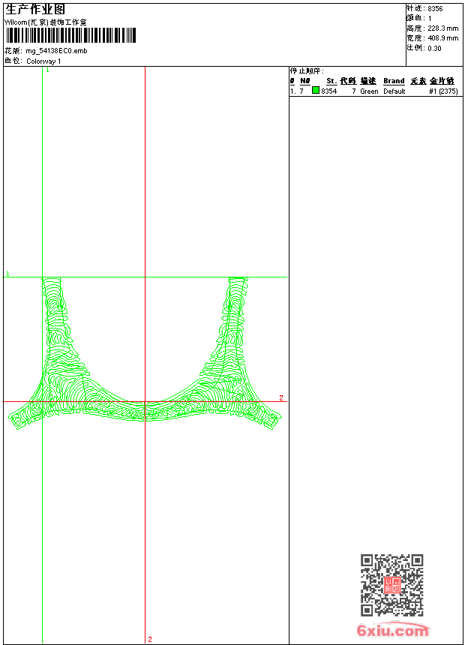
Task: Click the barcode under the Wilcom title
Action: click(71, 36)
